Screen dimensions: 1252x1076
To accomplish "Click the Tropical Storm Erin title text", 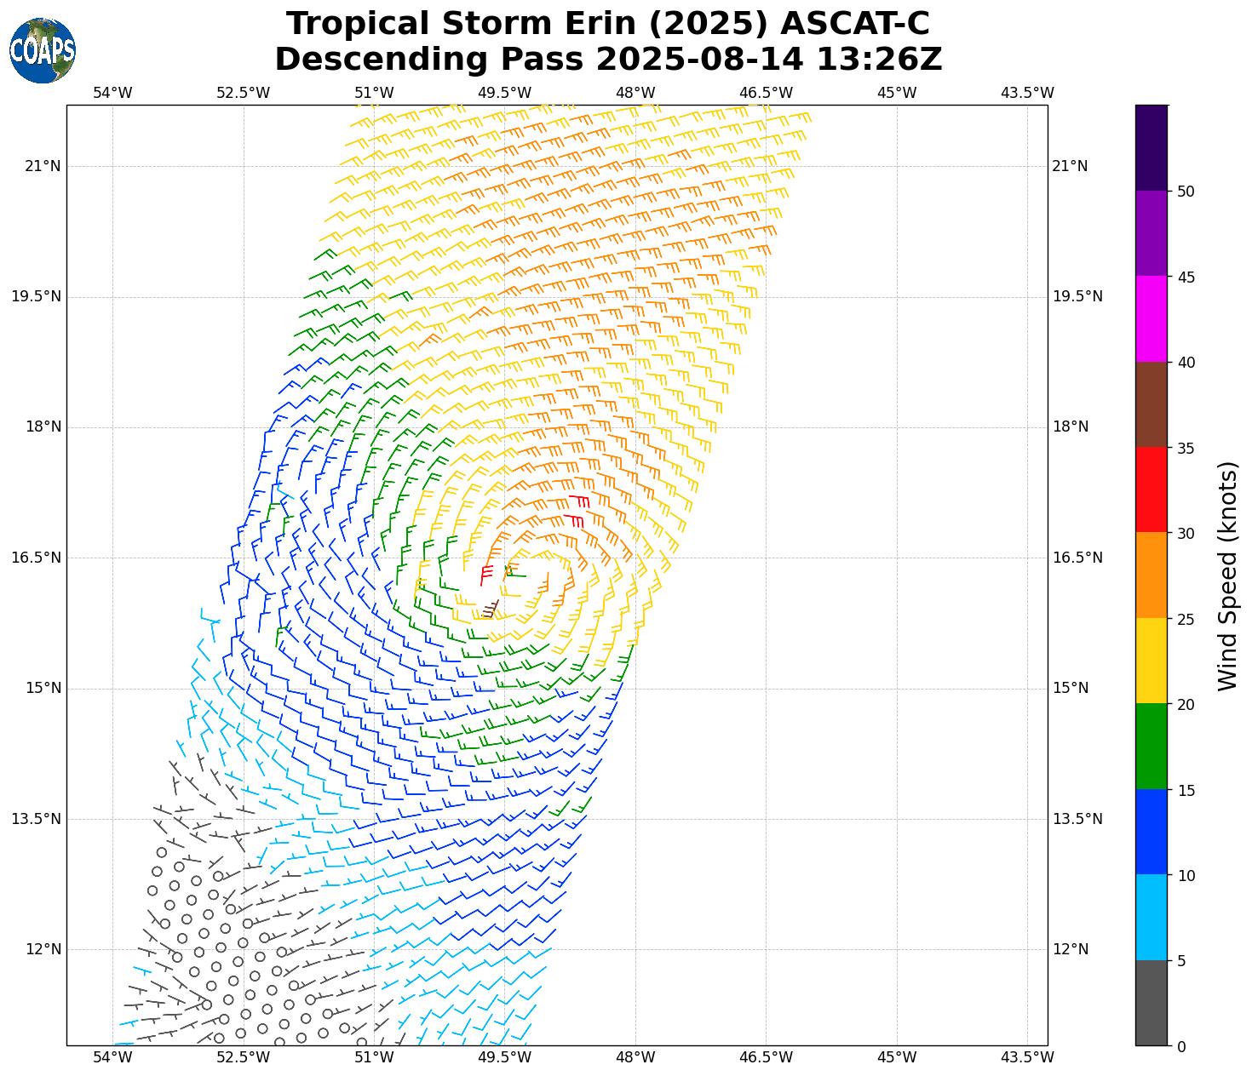I will click(607, 24).
